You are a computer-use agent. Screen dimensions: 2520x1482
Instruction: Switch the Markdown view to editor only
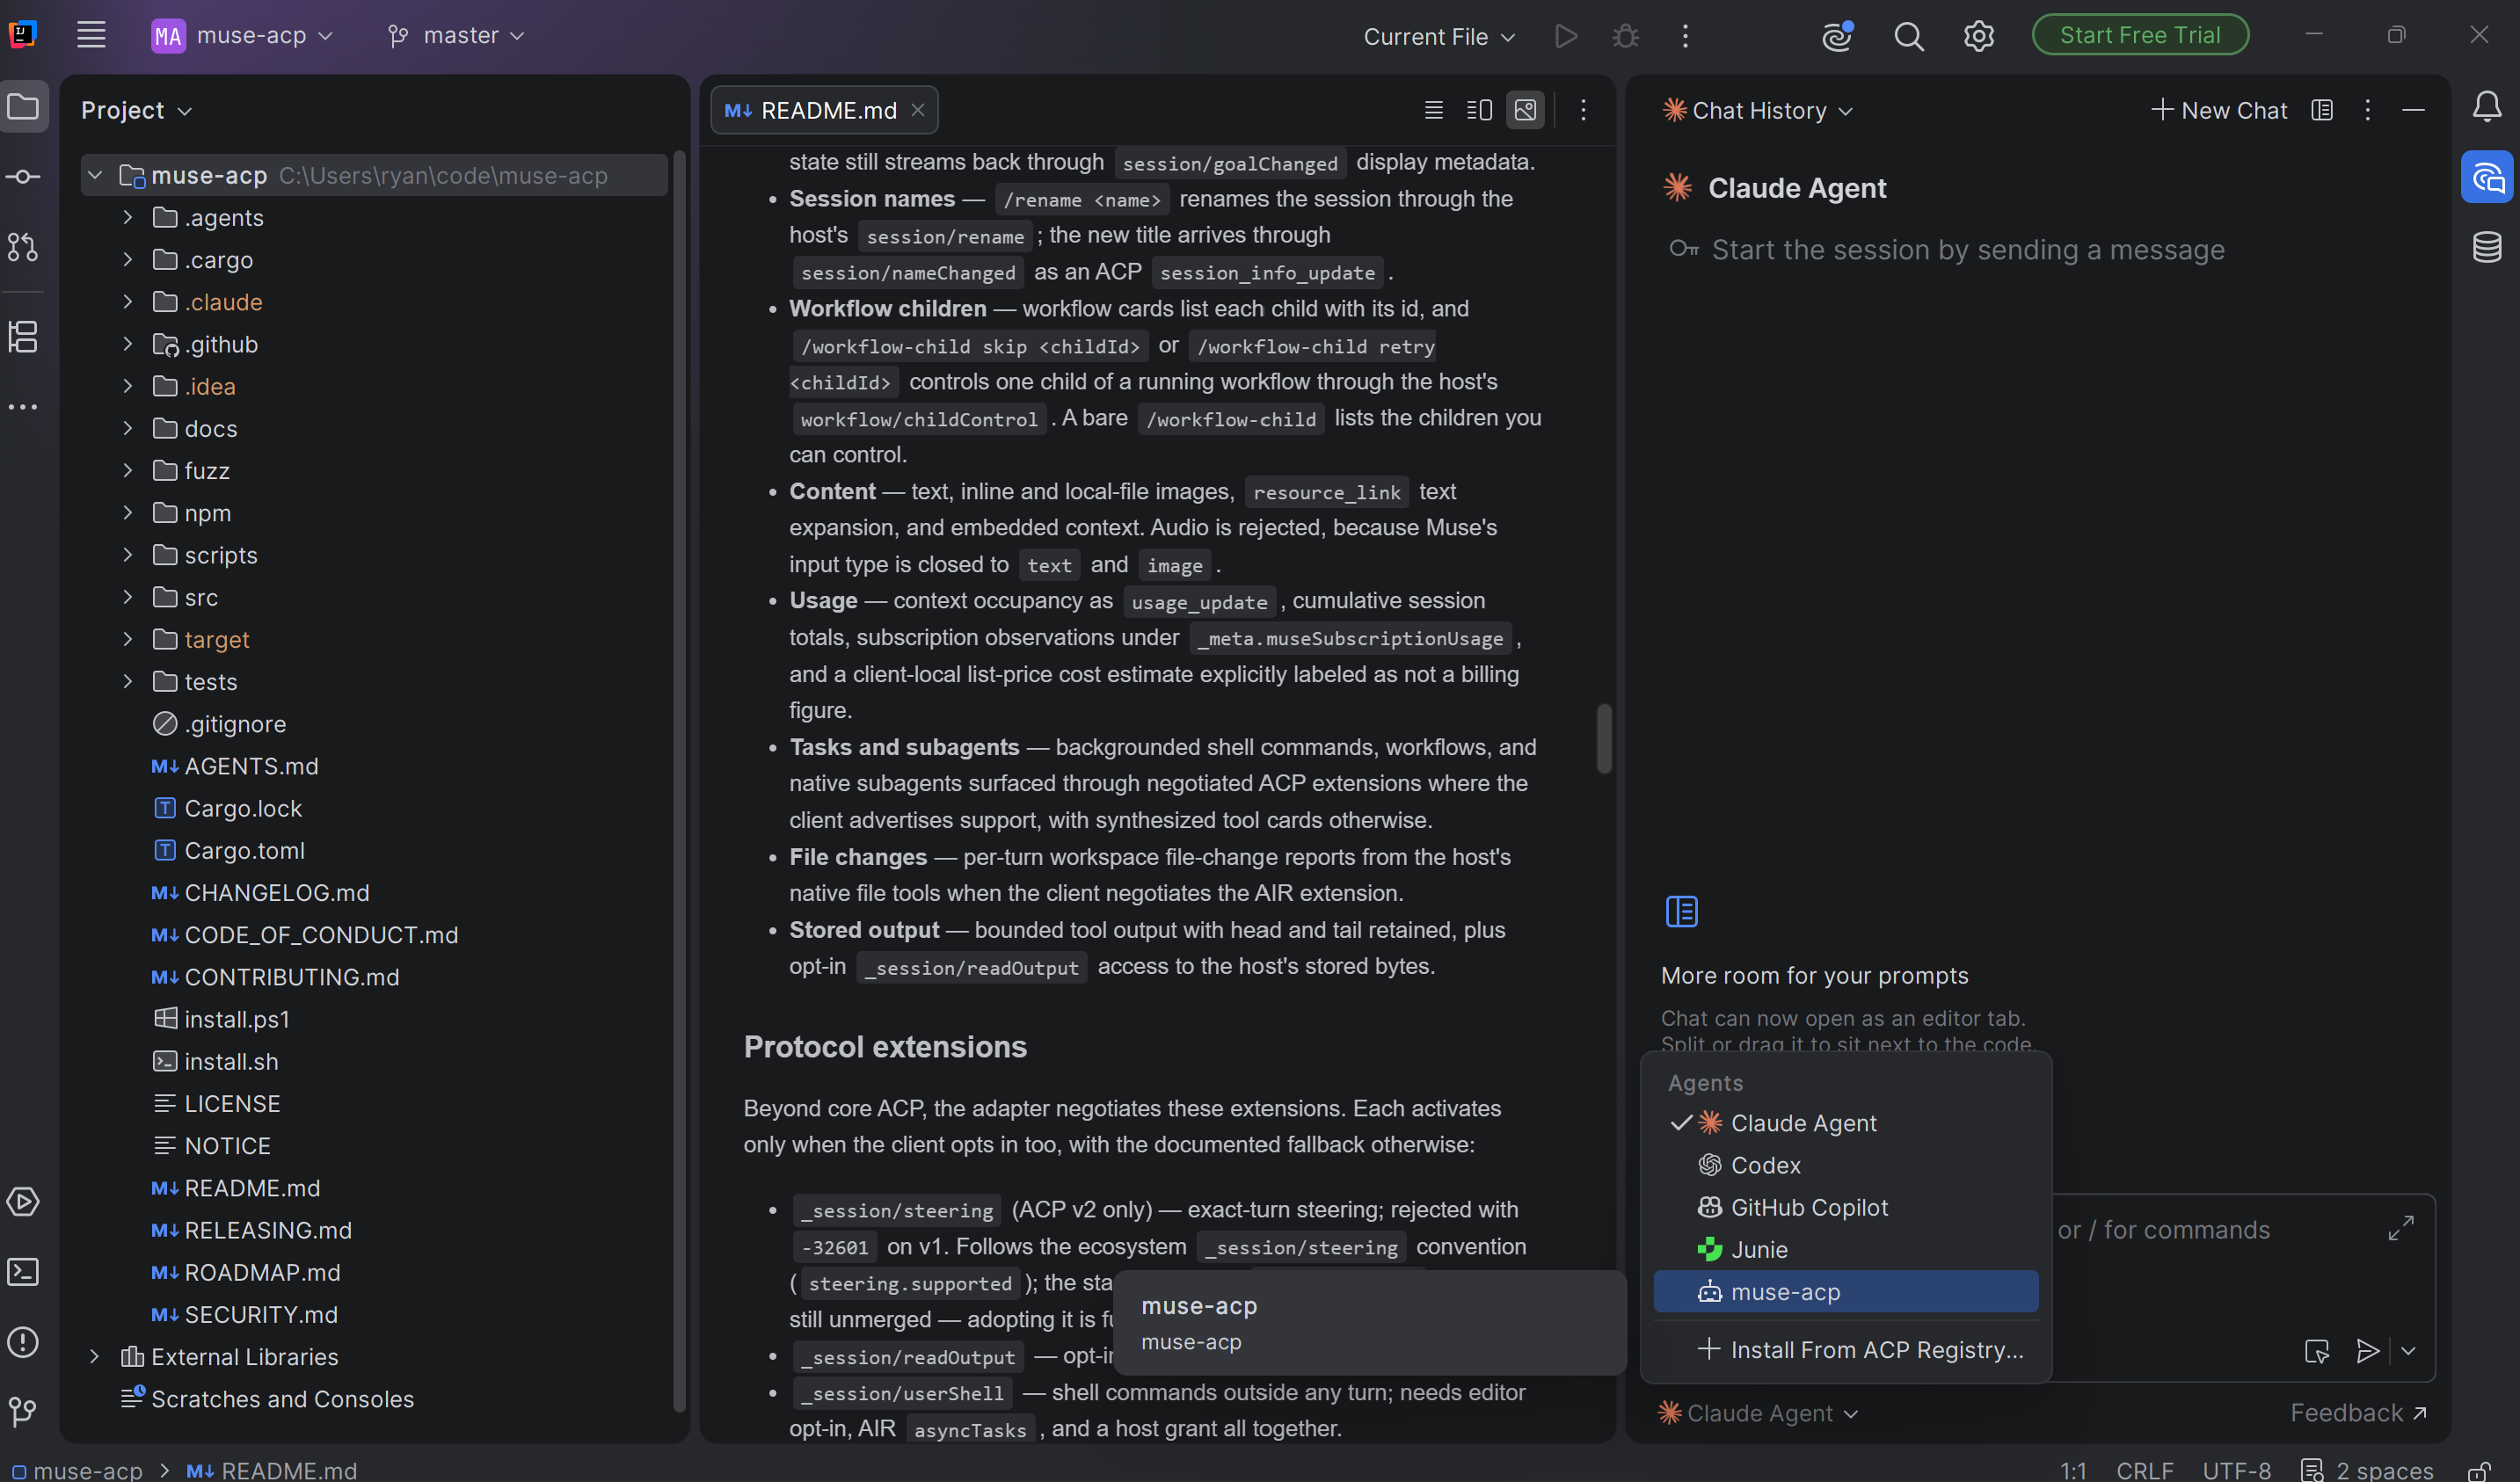pos(1434,110)
